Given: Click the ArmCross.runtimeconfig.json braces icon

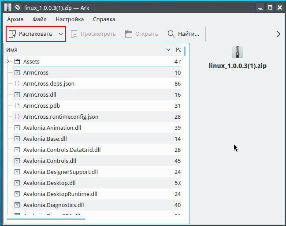Looking at the screenshot, I should coord(17,117).
